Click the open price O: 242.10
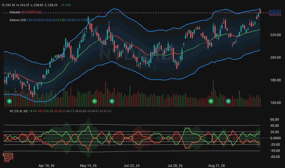 coord(8,5)
